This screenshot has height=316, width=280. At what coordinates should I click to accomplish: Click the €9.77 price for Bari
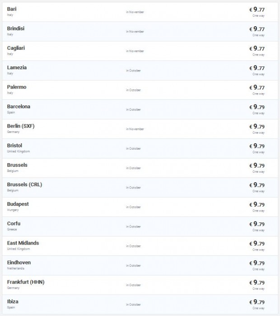click(x=257, y=9)
